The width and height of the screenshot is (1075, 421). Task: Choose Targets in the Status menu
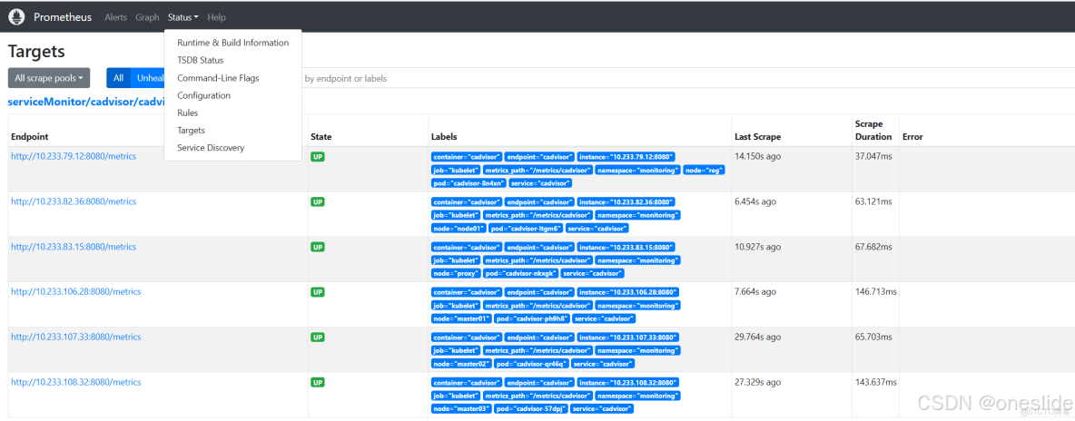[x=233, y=131]
